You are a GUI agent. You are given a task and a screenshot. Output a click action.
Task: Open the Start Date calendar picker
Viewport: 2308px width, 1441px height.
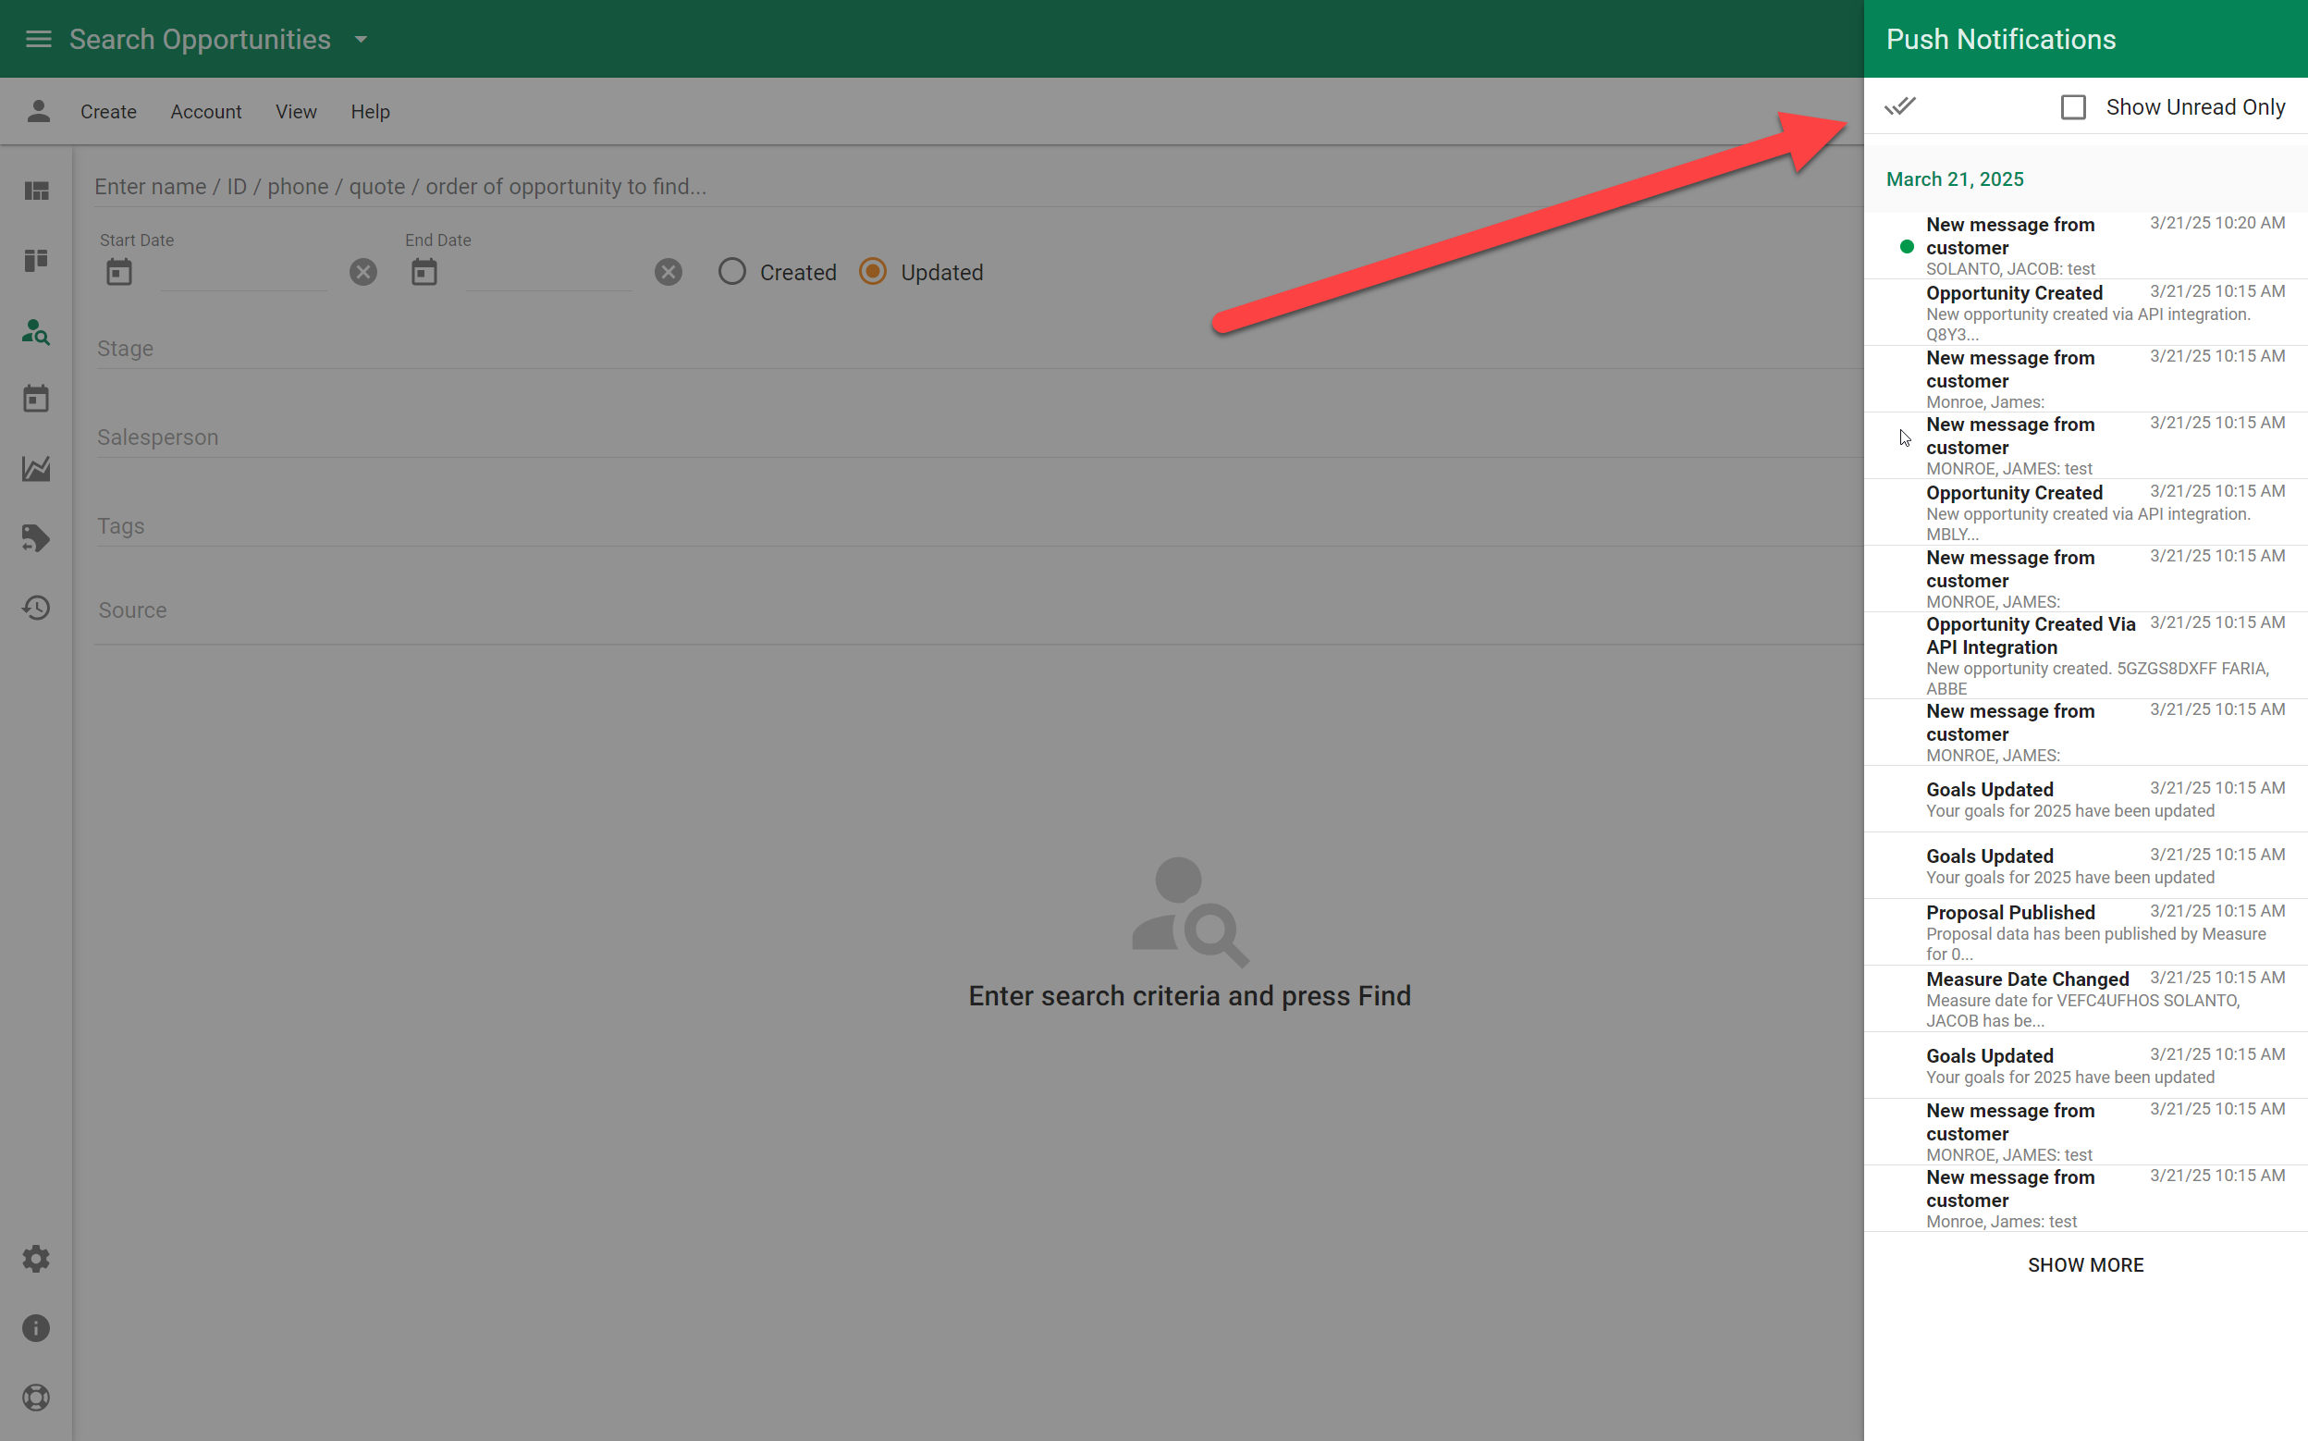click(119, 273)
